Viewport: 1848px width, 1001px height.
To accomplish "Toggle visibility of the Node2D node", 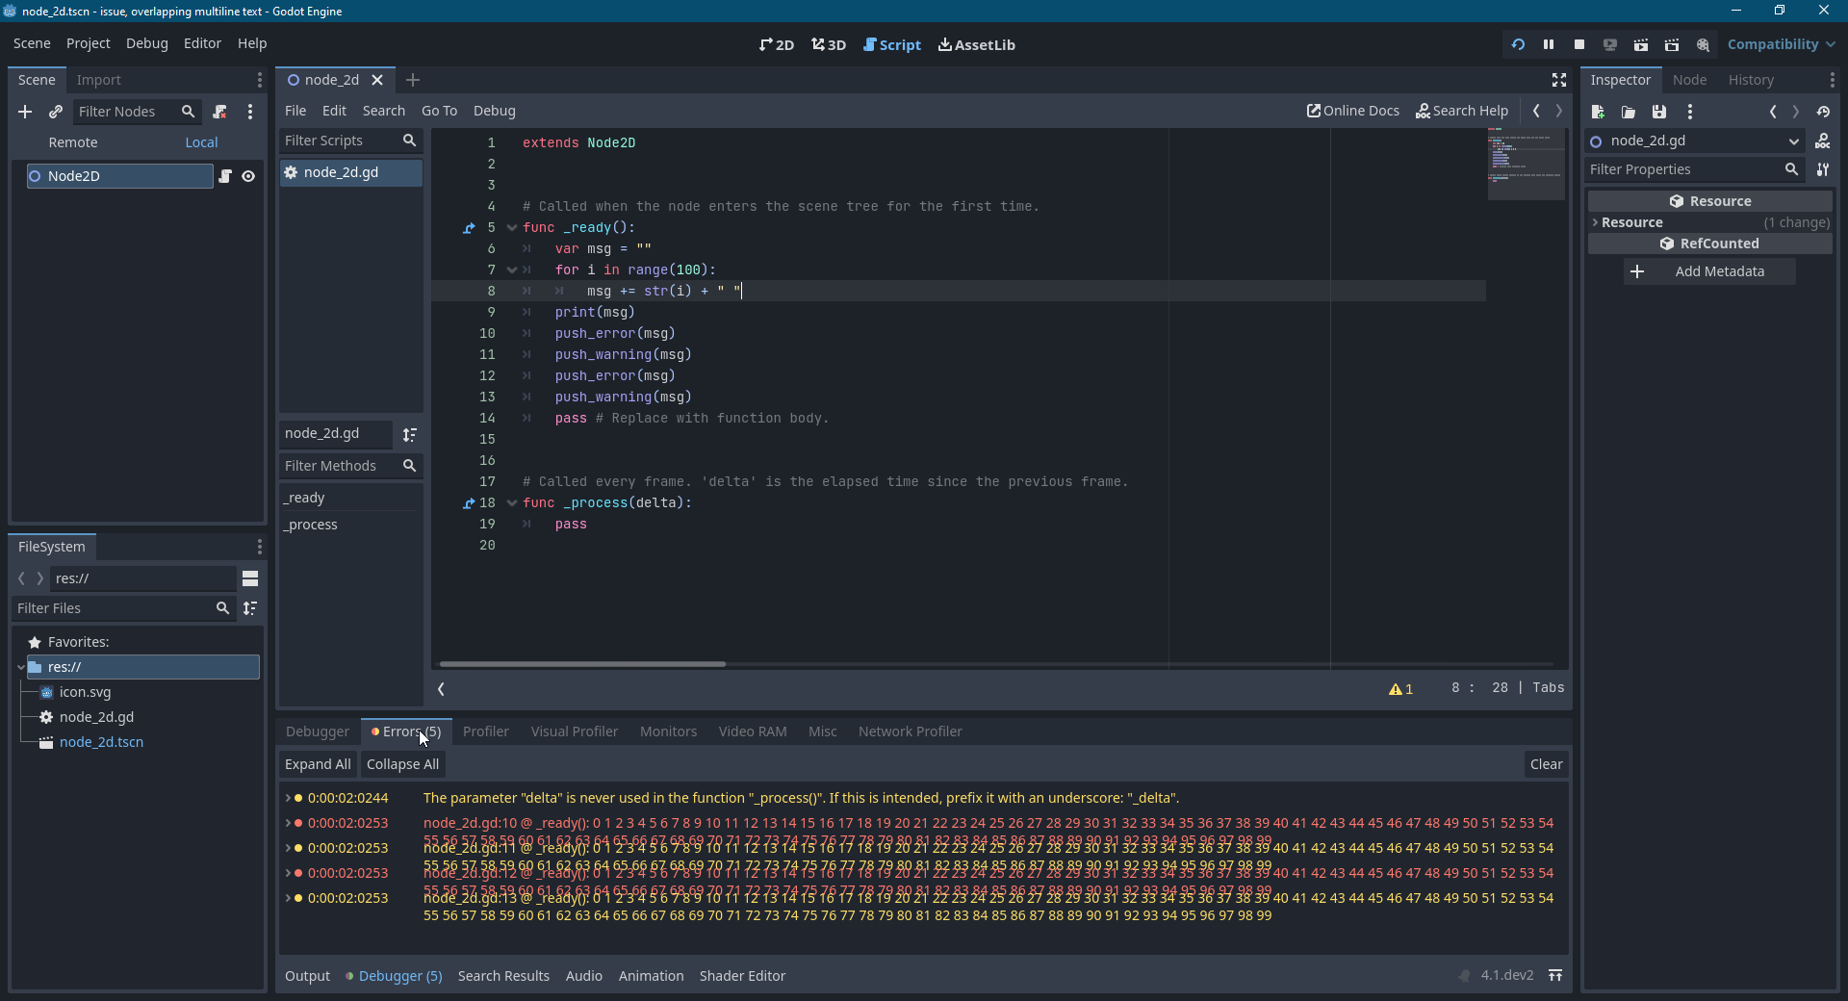I will tap(248, 176).
